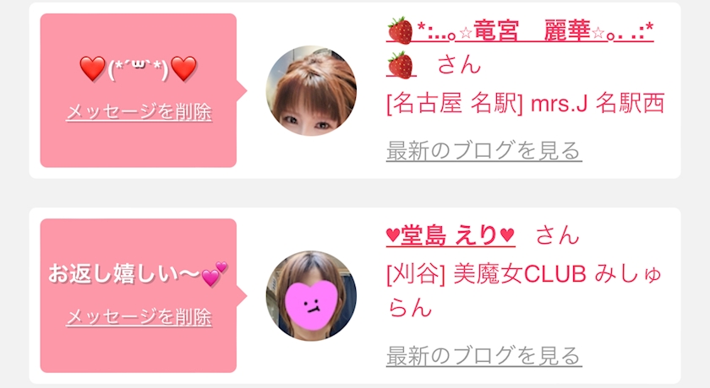Screen dimensions: 710x388
Task: Click the pink heart face sticker on avatar
Action: pos(311,304)
